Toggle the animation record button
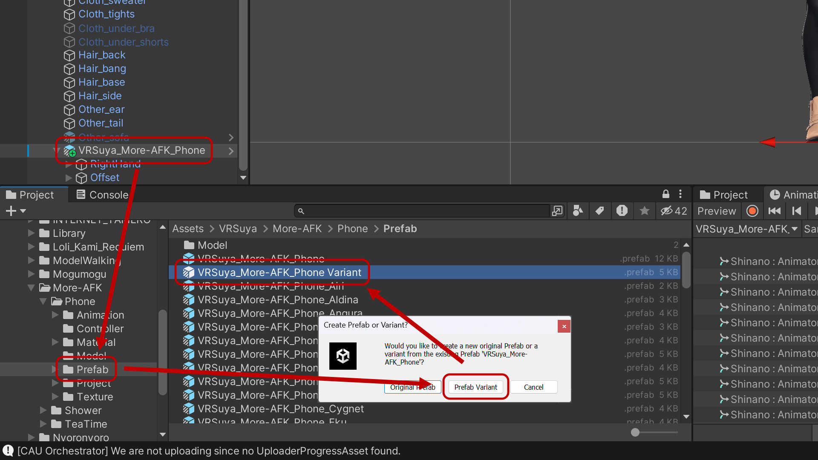Viewport: 818px width, 460px height. coord(752,211)
